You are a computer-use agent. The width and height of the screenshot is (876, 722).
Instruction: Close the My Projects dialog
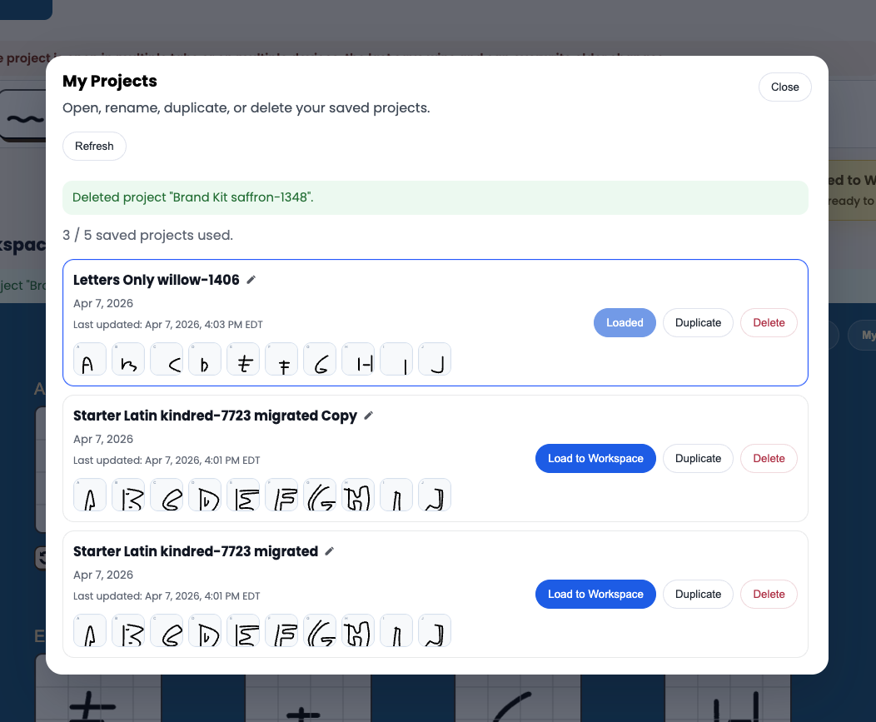point(784,87)
